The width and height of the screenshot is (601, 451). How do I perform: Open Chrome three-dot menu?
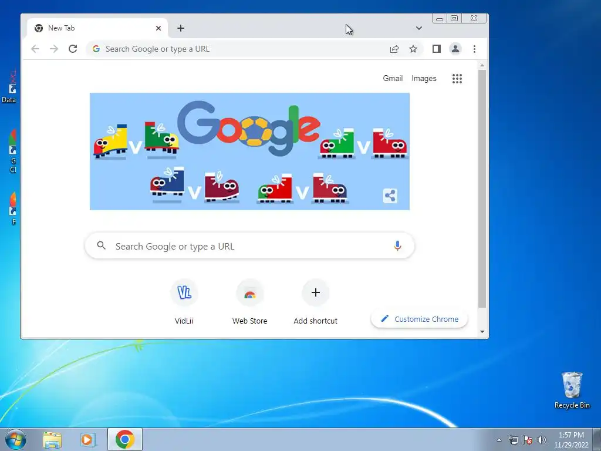(x=474, y=49)
